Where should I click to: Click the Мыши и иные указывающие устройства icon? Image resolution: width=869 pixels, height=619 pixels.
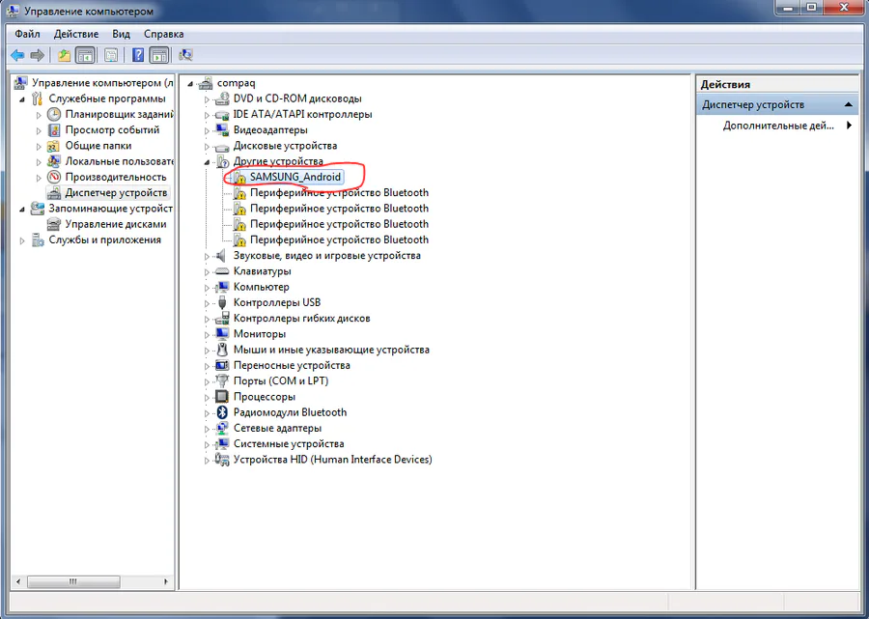point(222,350)
